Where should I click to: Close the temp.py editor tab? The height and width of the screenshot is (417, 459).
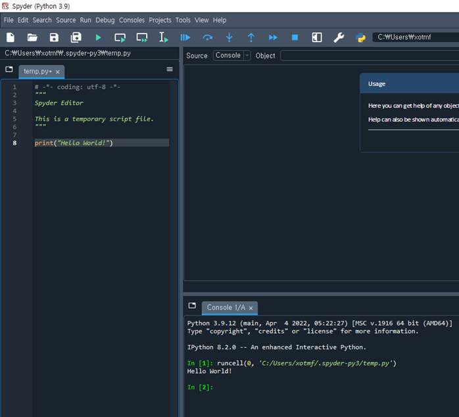(x=58, y=72)
